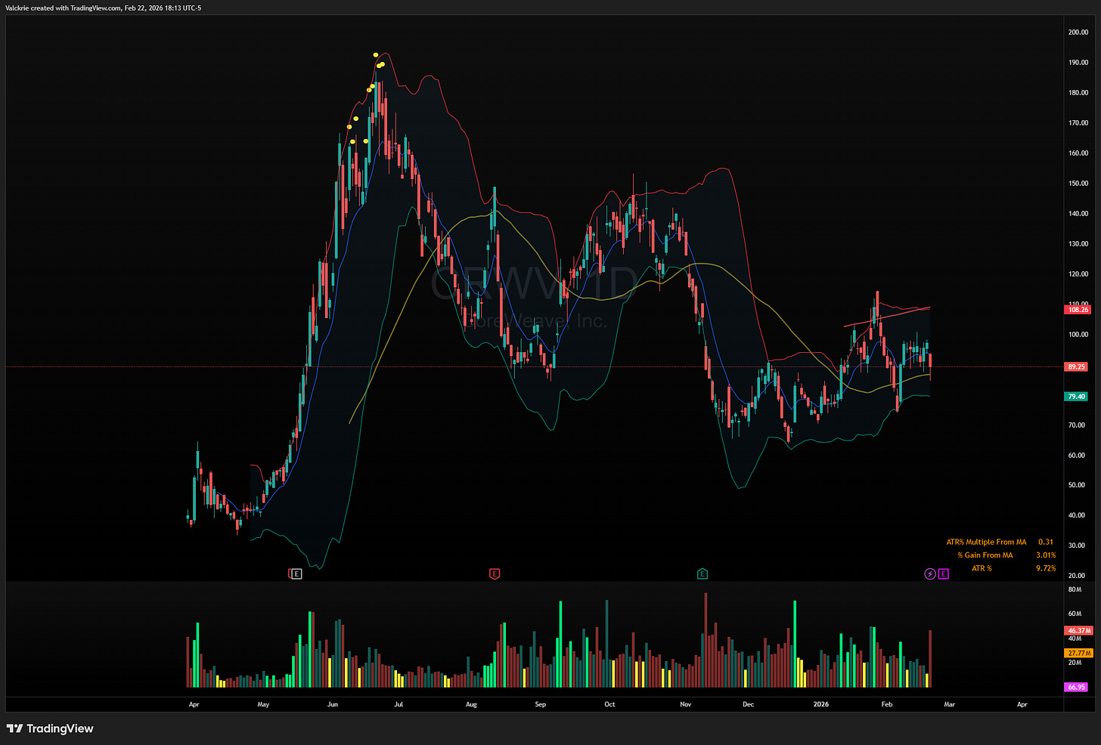Click the 0.31 ATR multiple value

click(1046, 543)
